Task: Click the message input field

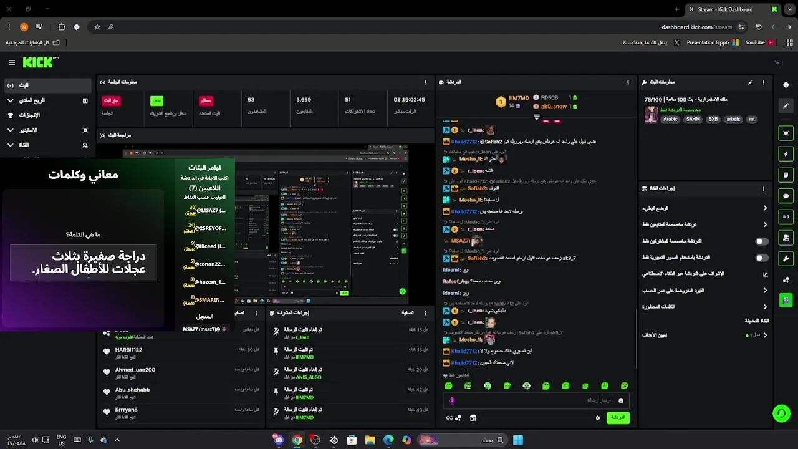Action: coord(536,401)
